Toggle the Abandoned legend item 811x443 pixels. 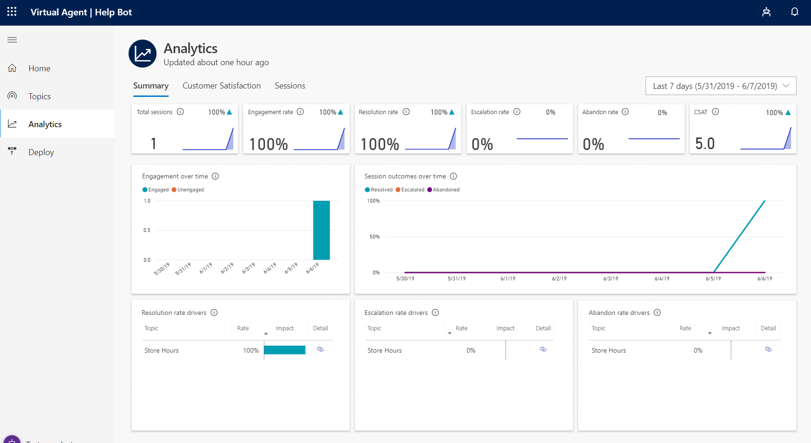(443, 190)
